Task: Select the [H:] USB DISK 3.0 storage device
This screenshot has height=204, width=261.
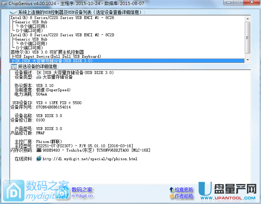Action: click(x=127, y=61)
